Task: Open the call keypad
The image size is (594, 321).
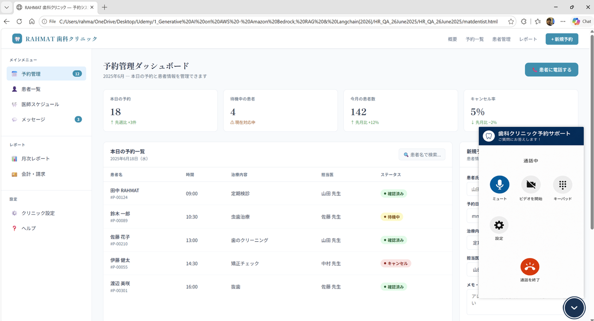Action: click(562, 184)
